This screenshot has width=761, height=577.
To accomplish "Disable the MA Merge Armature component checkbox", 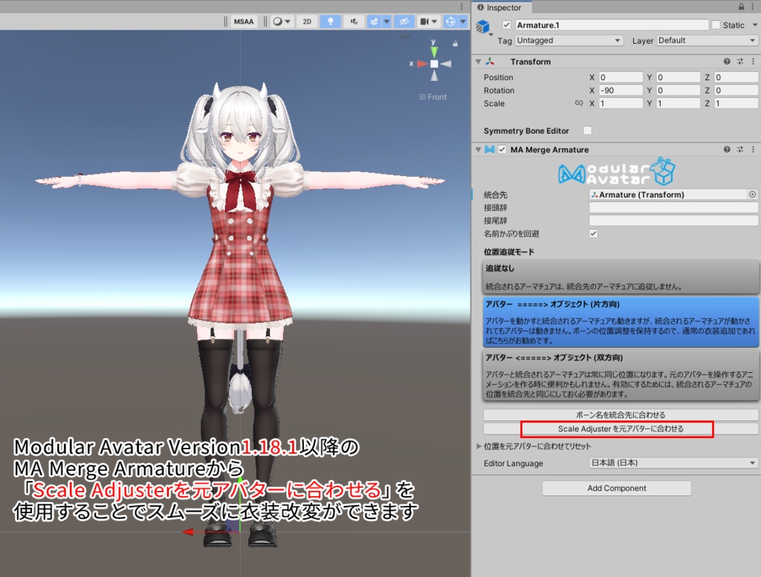I will click(x=502, y=150).
